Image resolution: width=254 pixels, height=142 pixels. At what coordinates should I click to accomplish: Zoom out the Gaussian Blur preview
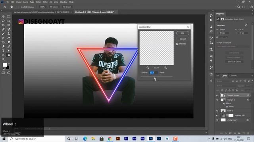click(x=148, y=67)
